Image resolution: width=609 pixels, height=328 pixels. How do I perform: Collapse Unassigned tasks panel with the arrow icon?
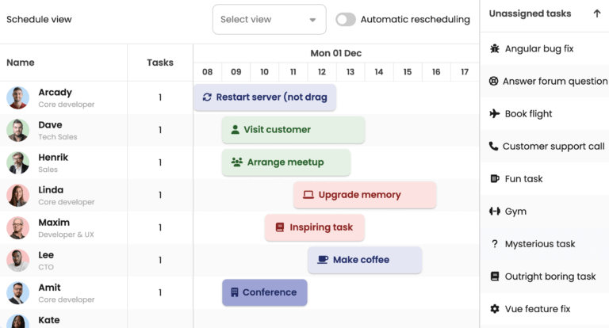[x=597, y=13]
